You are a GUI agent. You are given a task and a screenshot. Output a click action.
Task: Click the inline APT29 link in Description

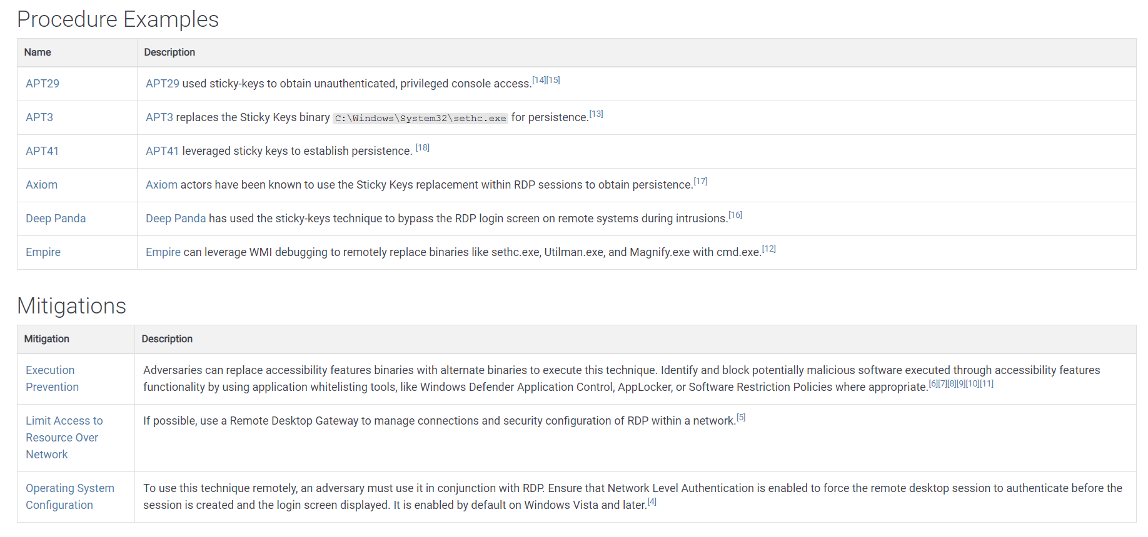(x=163, y=84)
